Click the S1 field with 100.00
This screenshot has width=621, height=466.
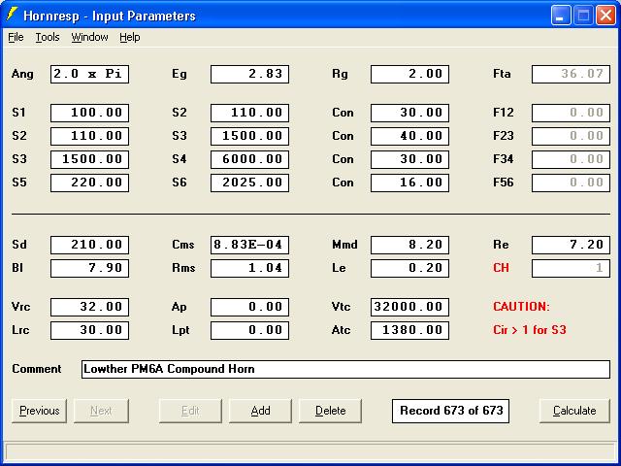(x=89, y=113)
